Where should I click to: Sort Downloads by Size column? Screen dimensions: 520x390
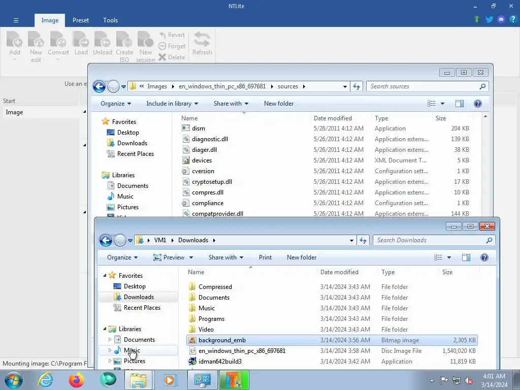point(447,272)
